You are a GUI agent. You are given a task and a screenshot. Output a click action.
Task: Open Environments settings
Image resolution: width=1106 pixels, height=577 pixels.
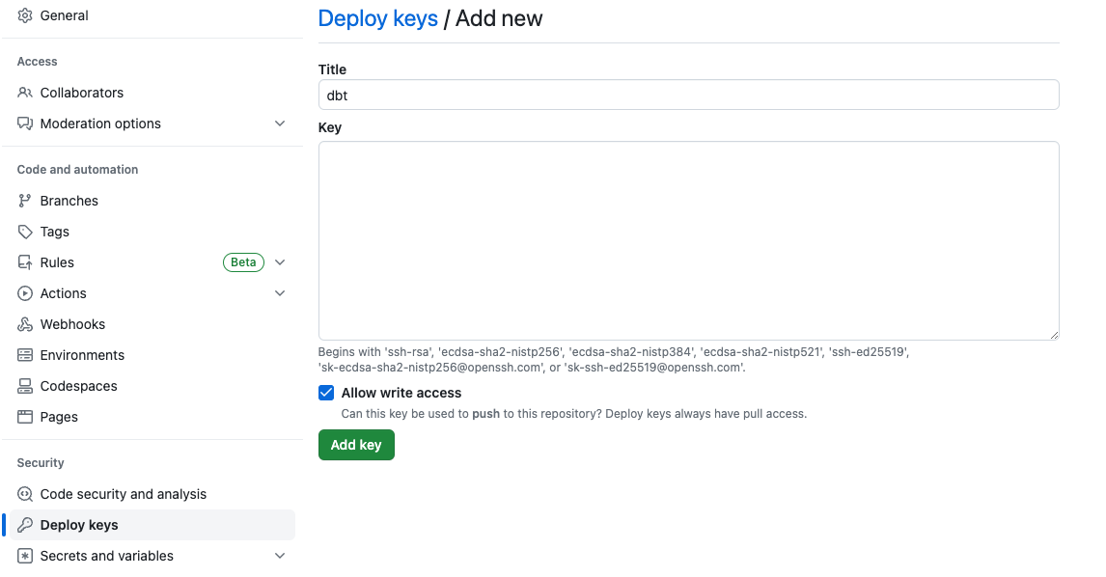82,355
